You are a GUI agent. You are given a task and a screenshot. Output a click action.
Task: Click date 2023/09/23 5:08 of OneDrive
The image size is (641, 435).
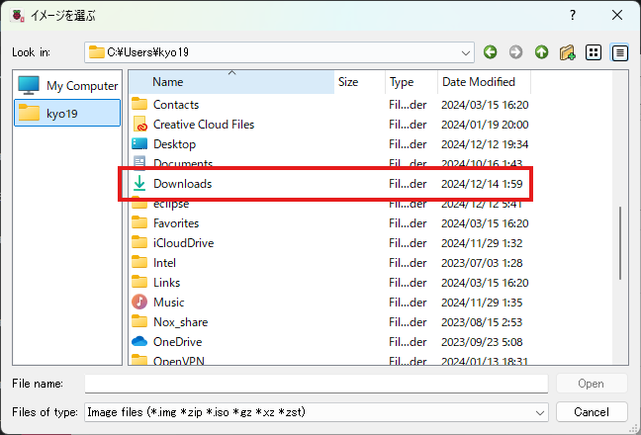tap(482, 342)
